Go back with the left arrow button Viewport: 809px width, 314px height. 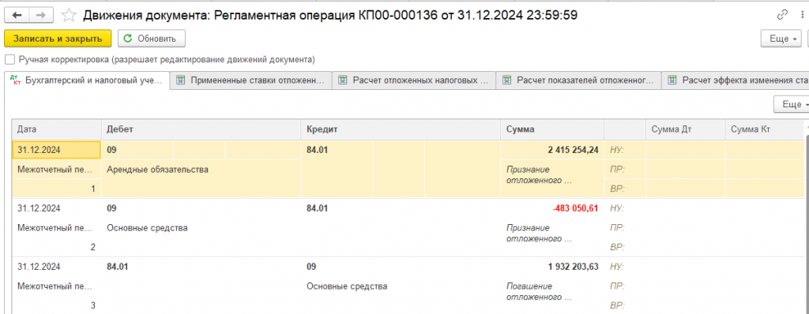[17, 15]
